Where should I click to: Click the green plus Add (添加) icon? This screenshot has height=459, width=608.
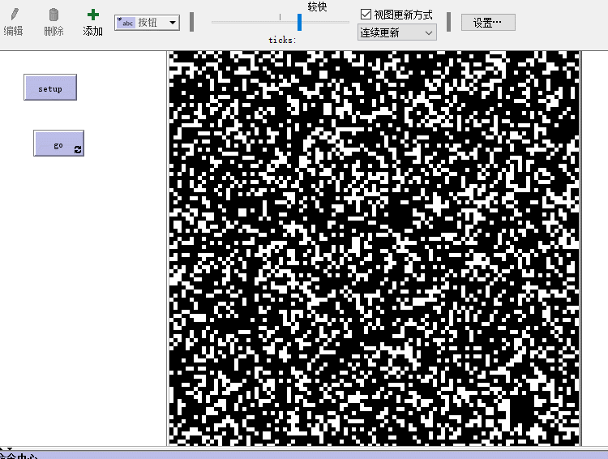92,15
